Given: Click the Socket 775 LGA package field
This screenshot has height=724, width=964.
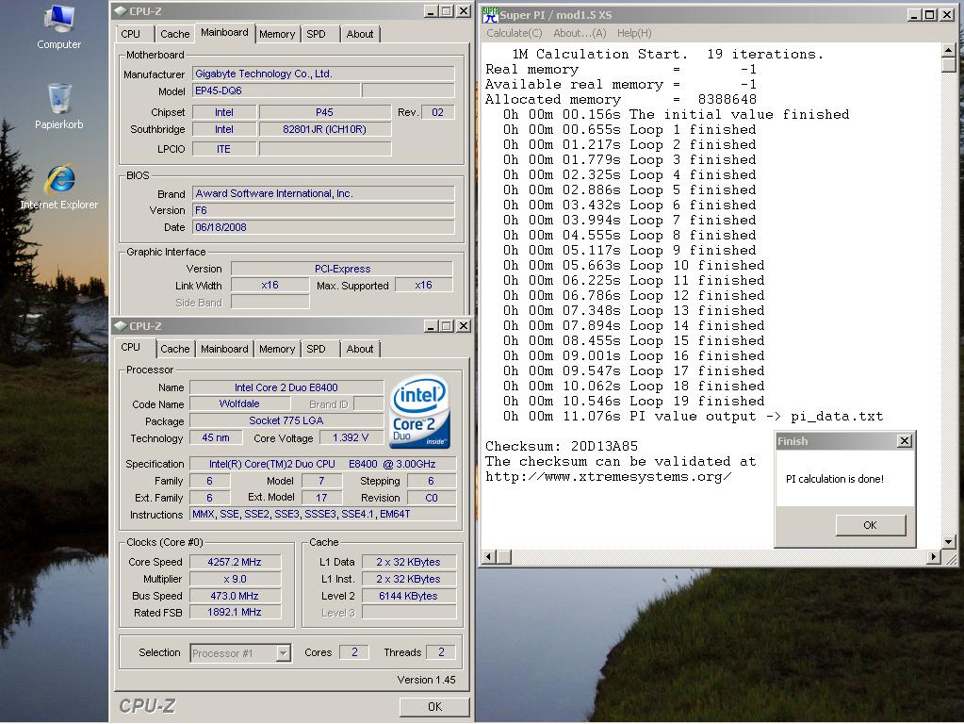Looking at the screenshot, I should (x=286, y=420).
